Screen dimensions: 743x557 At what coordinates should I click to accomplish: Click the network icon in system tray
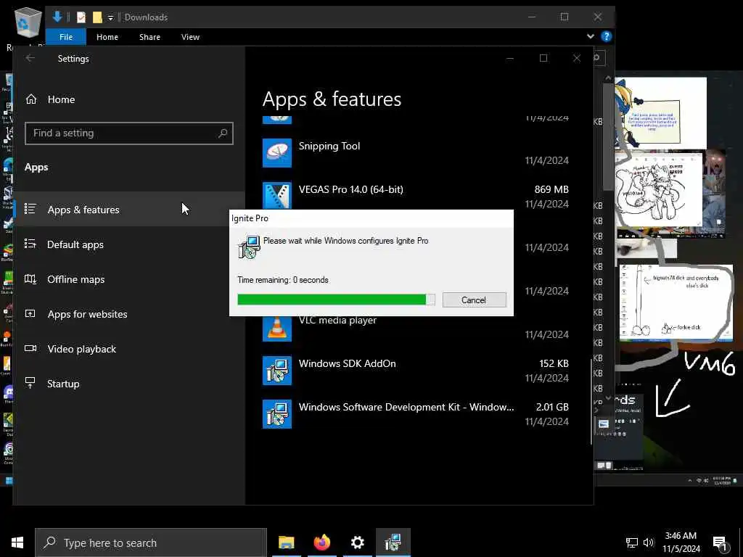click(632, 542)
